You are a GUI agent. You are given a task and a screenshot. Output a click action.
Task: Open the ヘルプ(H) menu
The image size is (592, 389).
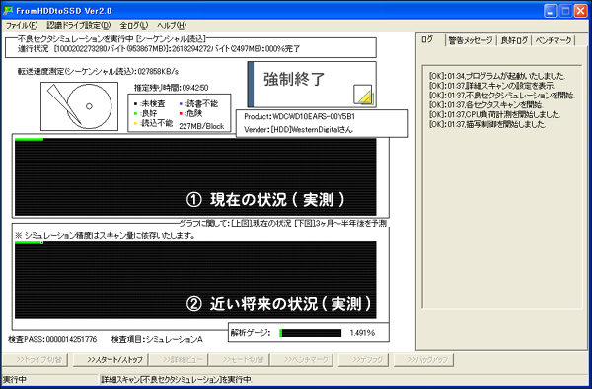[172, 26]
